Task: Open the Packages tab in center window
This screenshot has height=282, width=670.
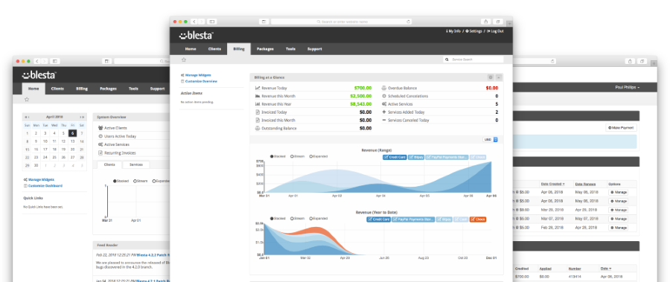Action: tap(265, 48)
